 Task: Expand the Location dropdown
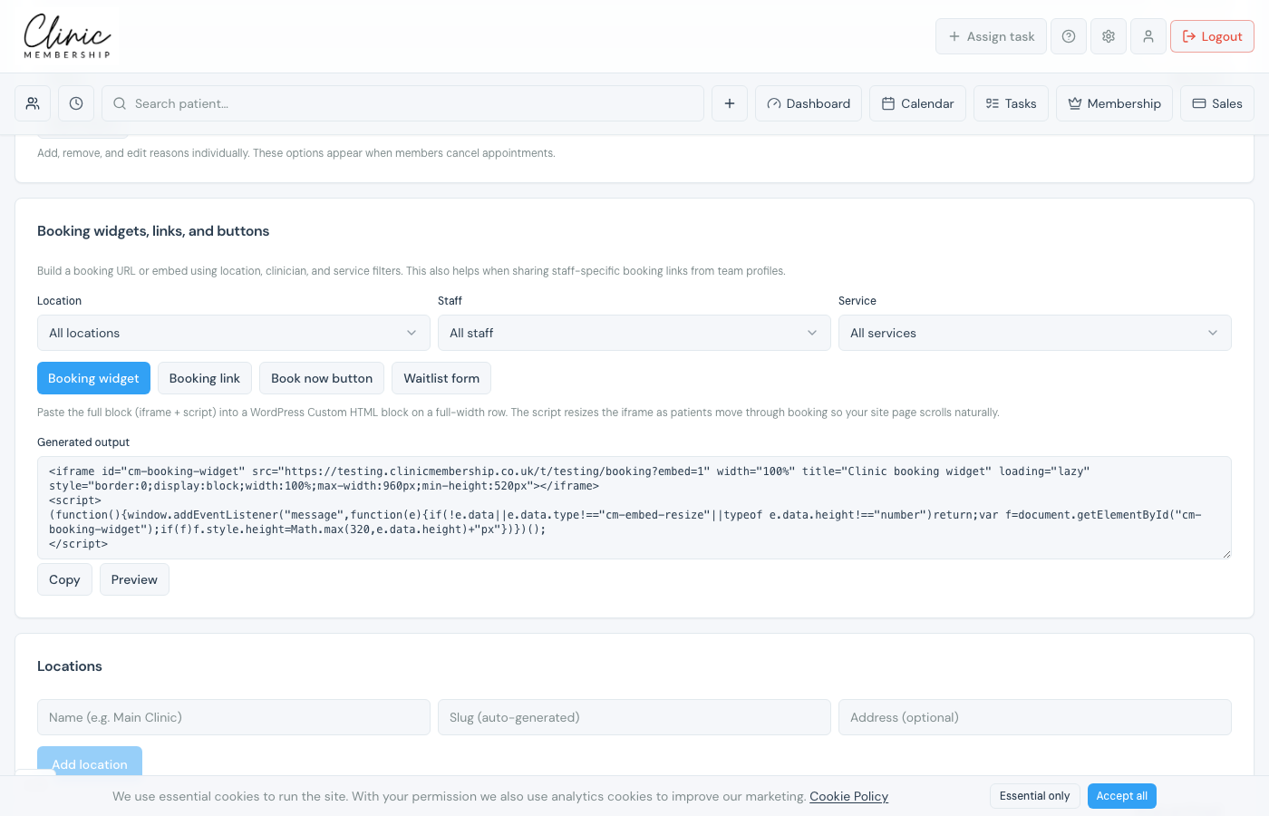[234, 333]
